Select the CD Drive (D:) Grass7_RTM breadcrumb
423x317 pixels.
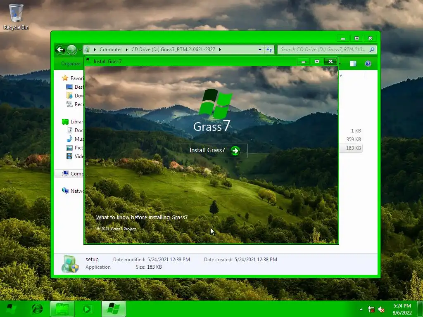tap(173, 50)
